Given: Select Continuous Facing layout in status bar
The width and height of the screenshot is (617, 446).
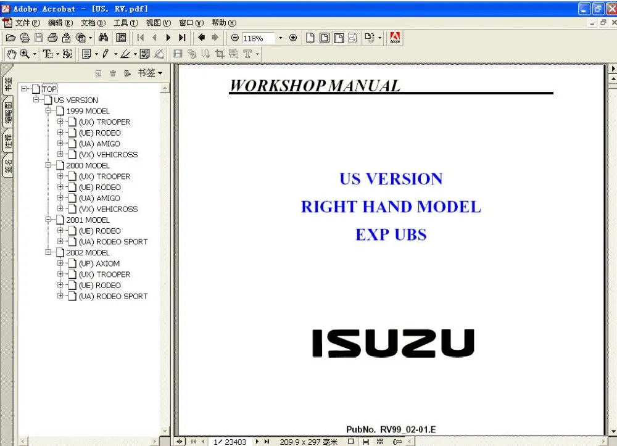Looking at the screenshot, I should point(379,442).
